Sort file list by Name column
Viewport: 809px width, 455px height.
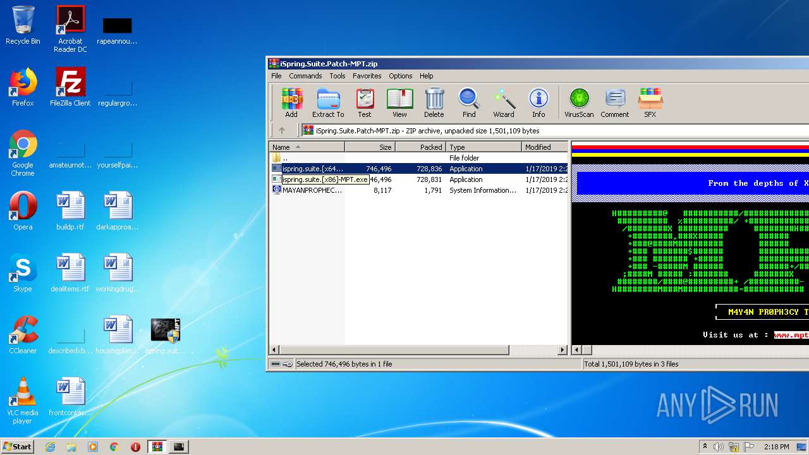coord(307,147)
